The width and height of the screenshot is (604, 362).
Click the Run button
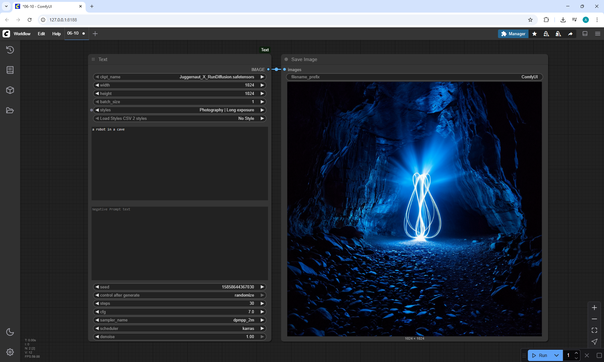[540, 355]
